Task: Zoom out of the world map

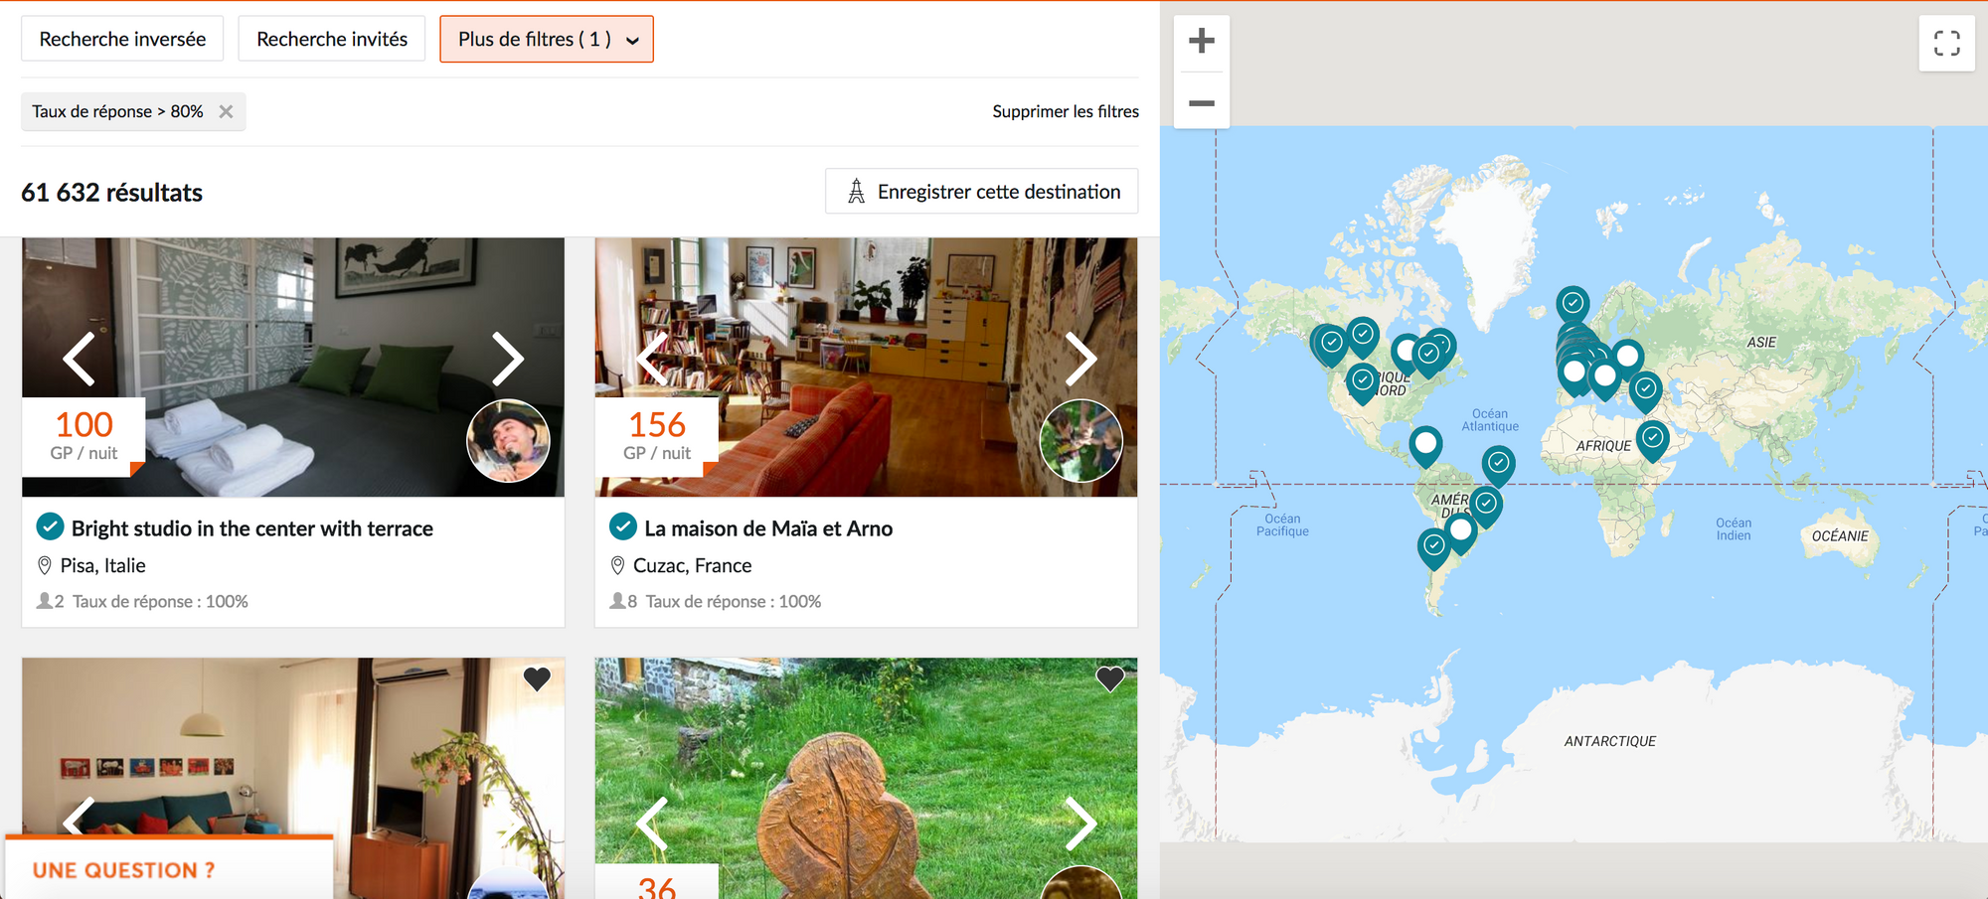Action: 1201,102
